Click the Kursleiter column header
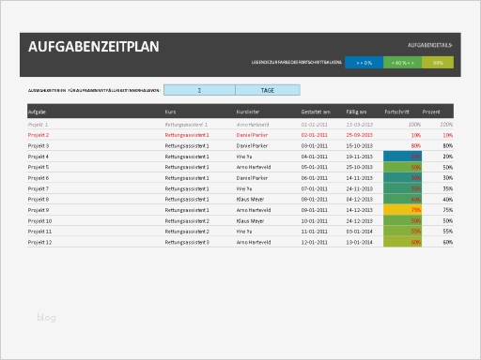 click(248, 112)
